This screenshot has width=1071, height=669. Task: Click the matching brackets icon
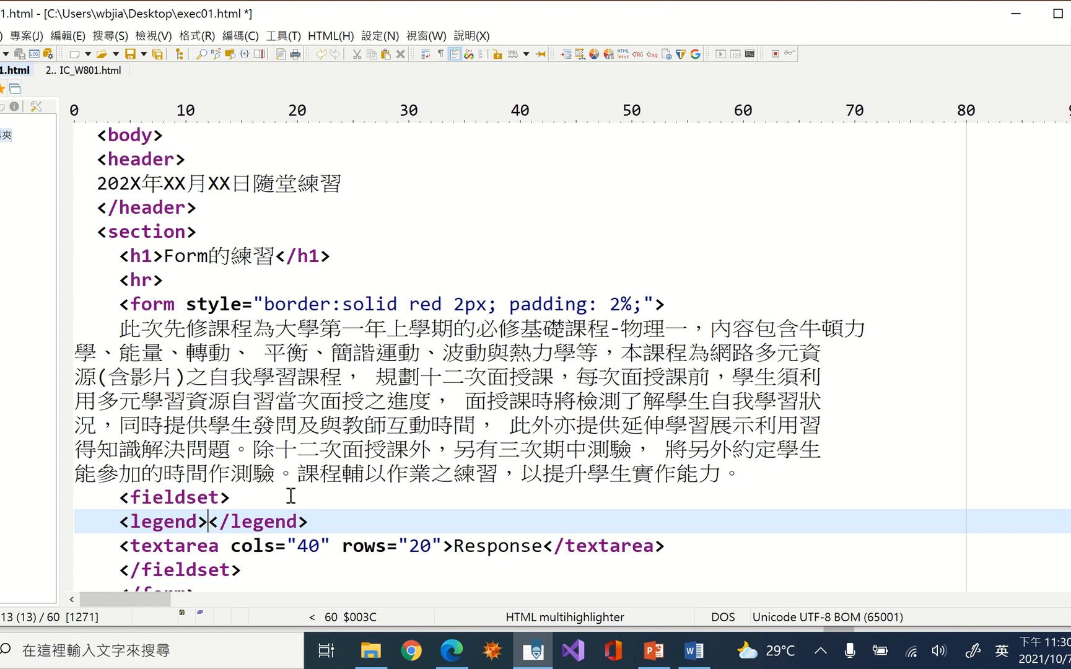pos(244,54)
